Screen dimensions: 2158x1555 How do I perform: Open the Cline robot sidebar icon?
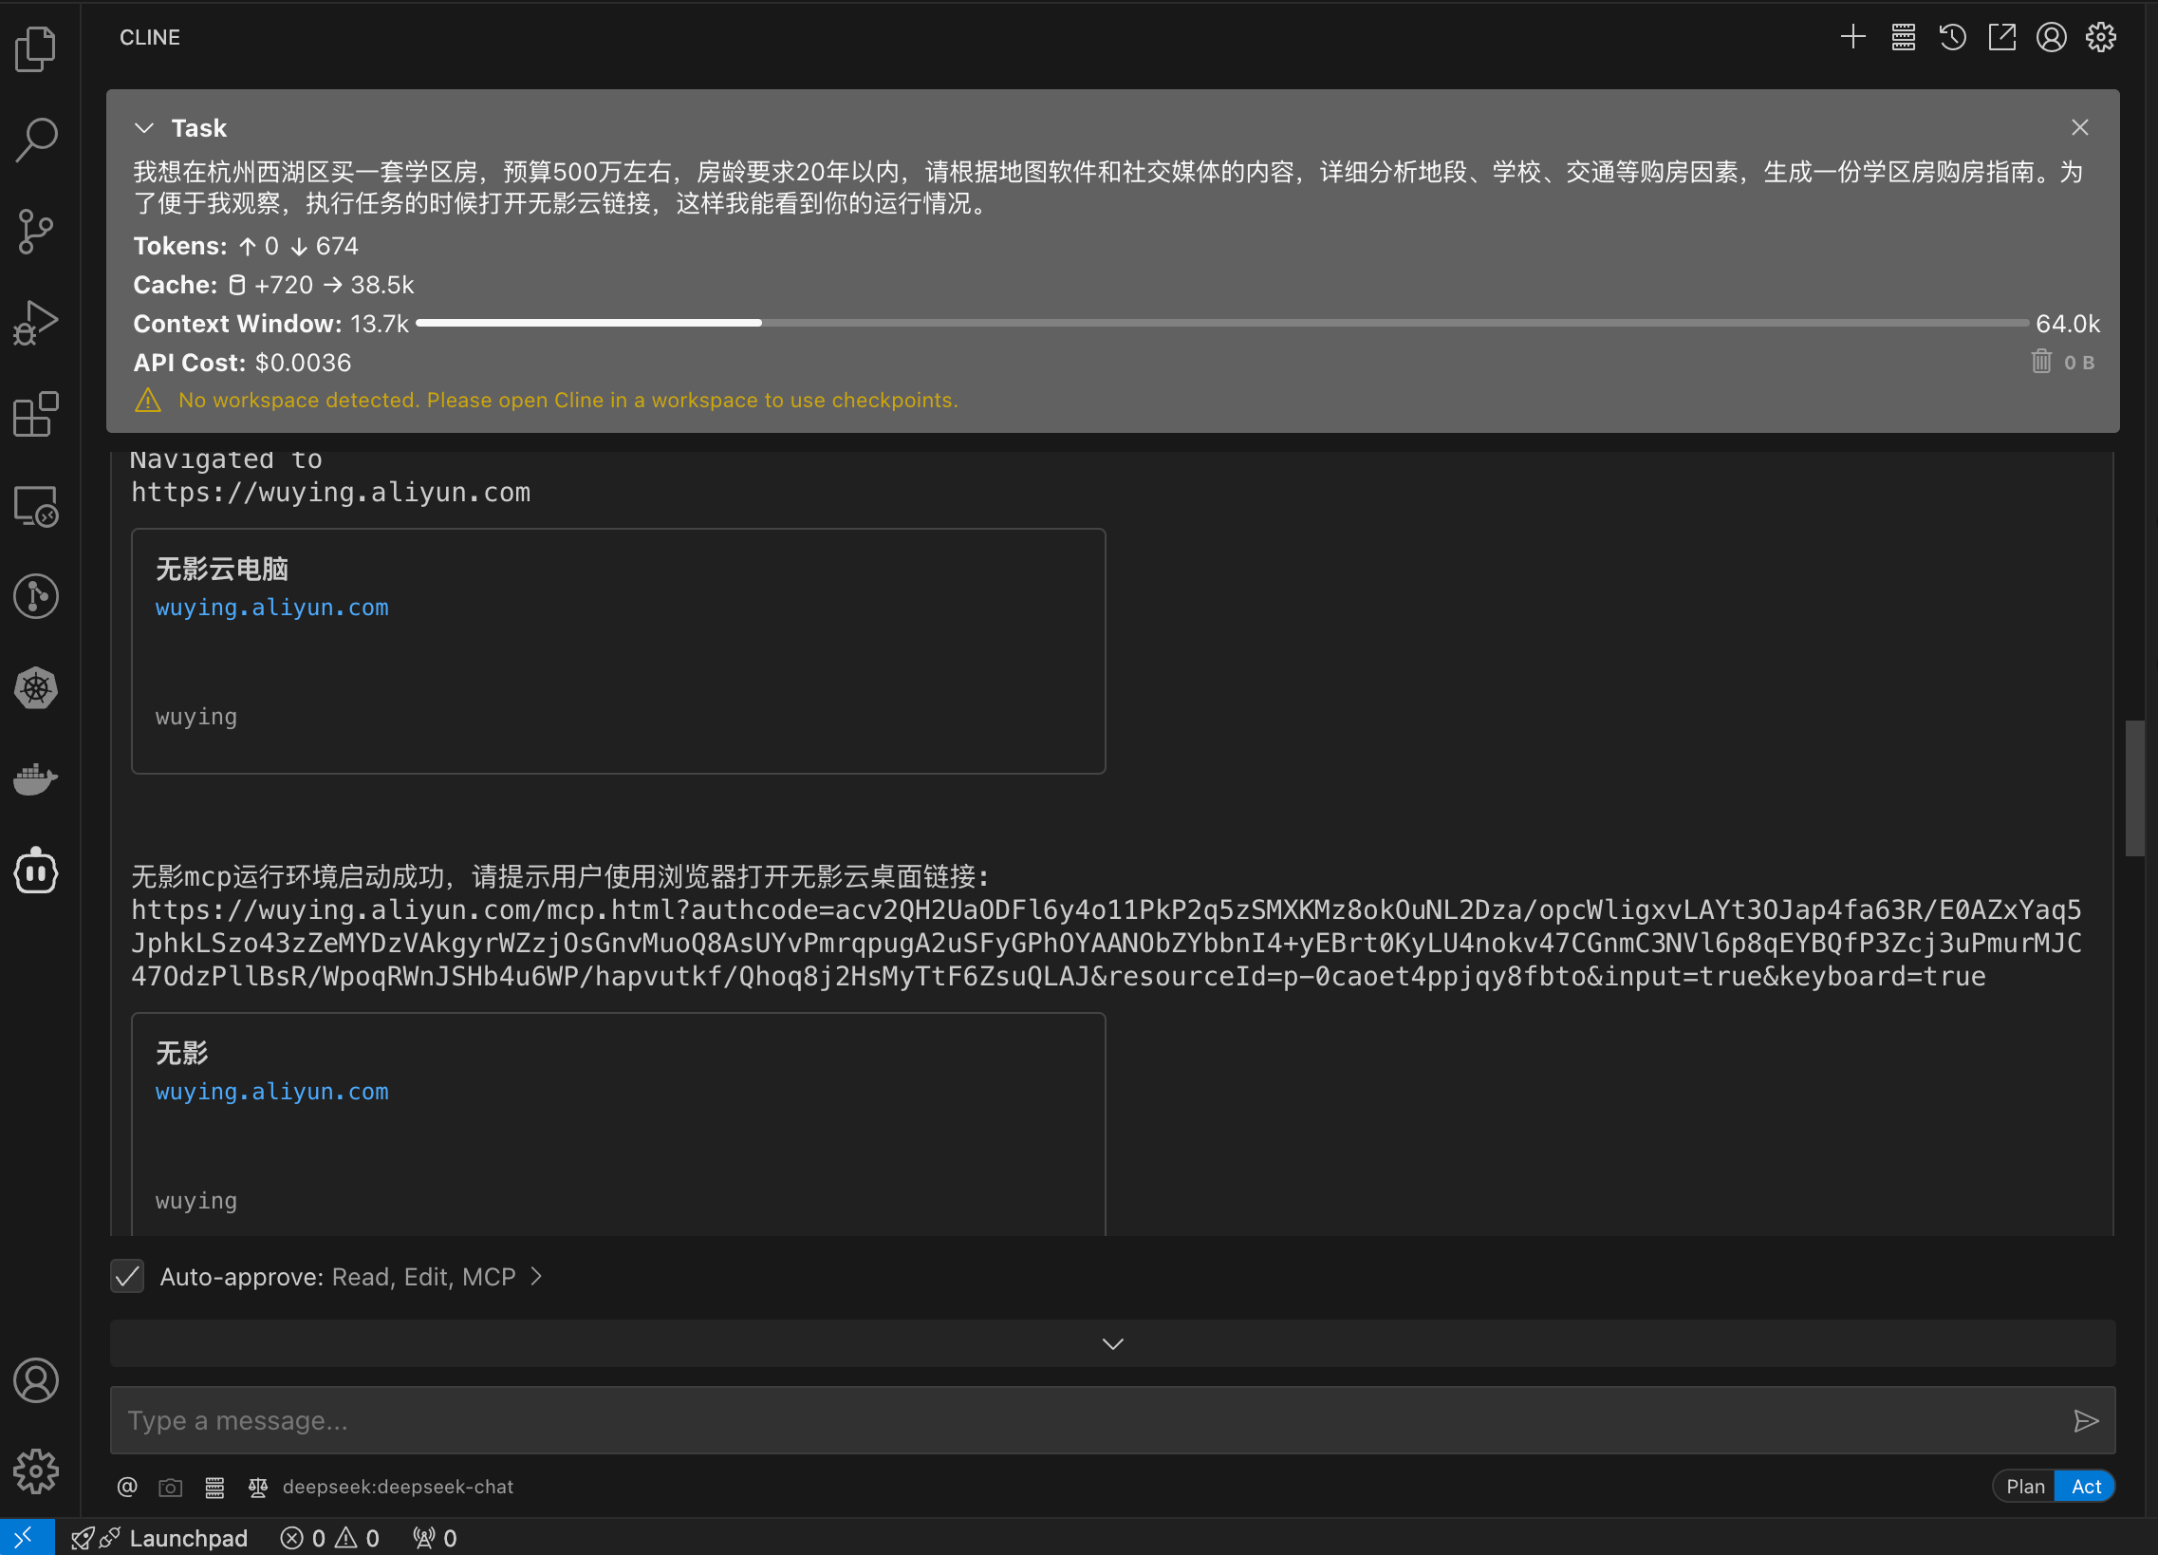[x=36, y=870]
